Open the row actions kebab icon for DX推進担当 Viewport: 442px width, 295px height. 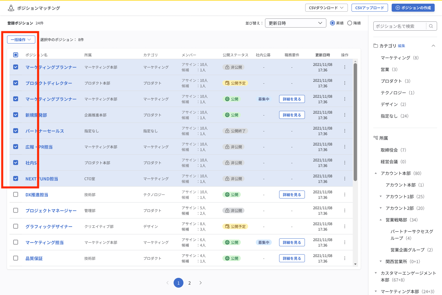tap(344, 195)
